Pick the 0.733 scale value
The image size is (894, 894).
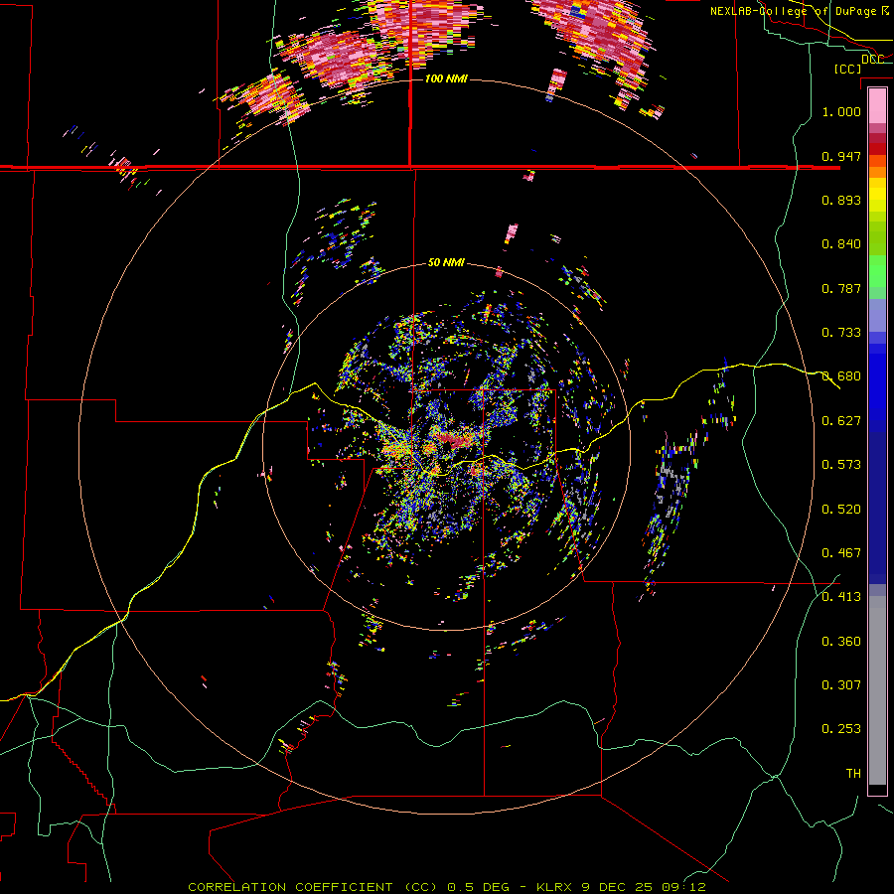click(841, 333)
